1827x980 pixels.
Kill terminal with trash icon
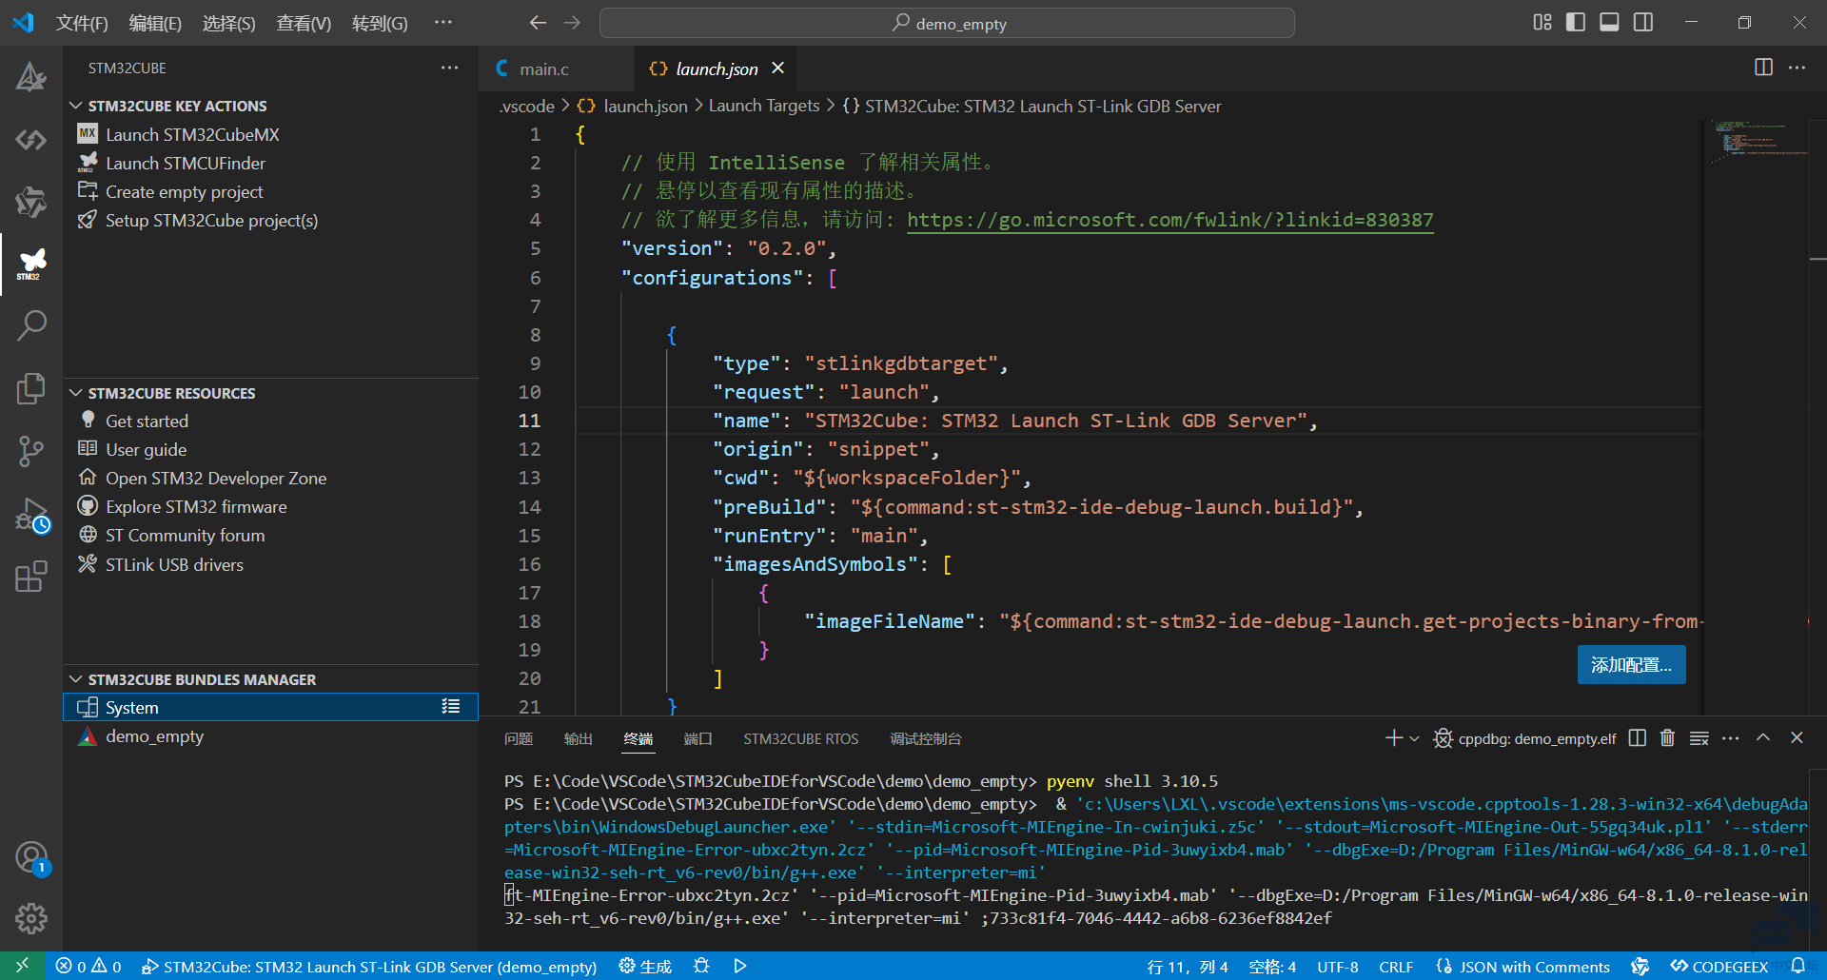[1667, 738]
